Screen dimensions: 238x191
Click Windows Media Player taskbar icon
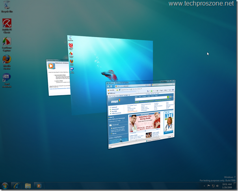click(x=39, y=186)
